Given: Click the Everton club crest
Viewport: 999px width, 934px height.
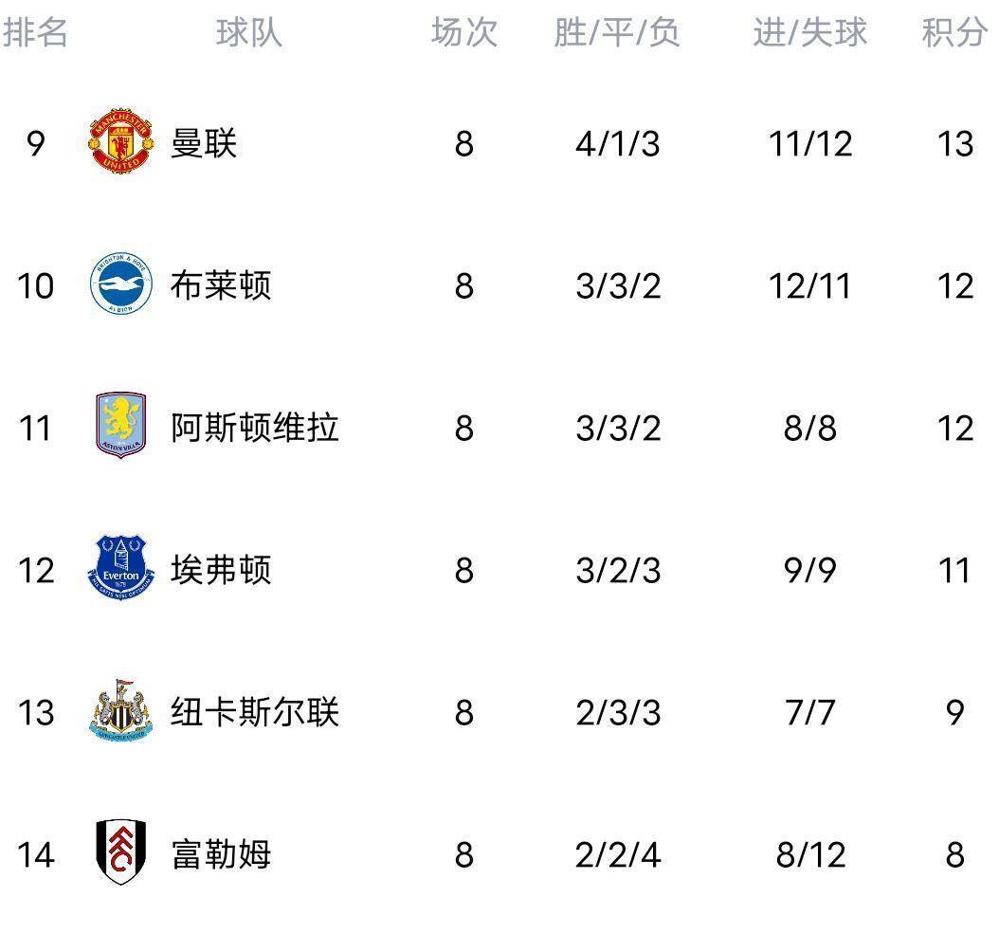Looking at the screenshot, I should click(120, 570).
